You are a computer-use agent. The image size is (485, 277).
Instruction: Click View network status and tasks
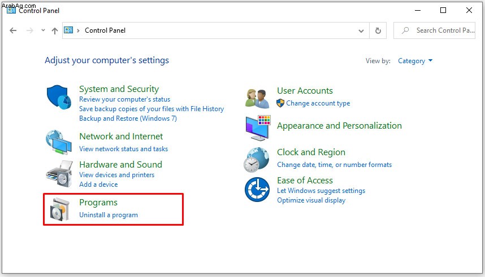click(x=123, y=149)
